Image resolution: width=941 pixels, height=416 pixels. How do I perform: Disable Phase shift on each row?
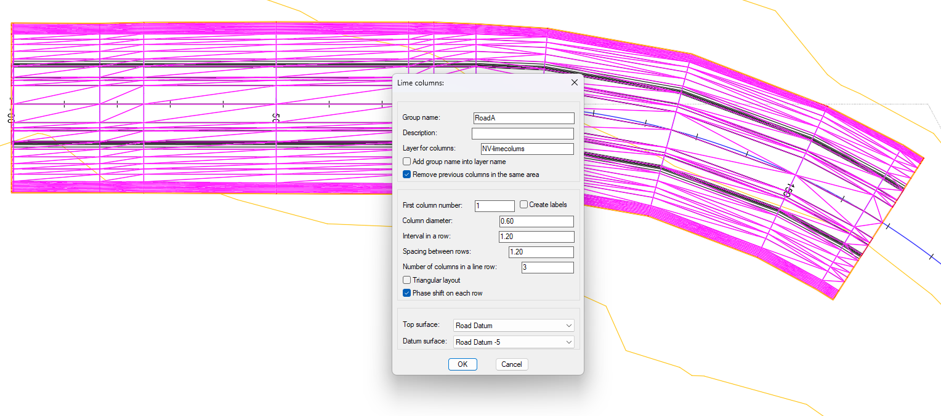tap(406, 292)
